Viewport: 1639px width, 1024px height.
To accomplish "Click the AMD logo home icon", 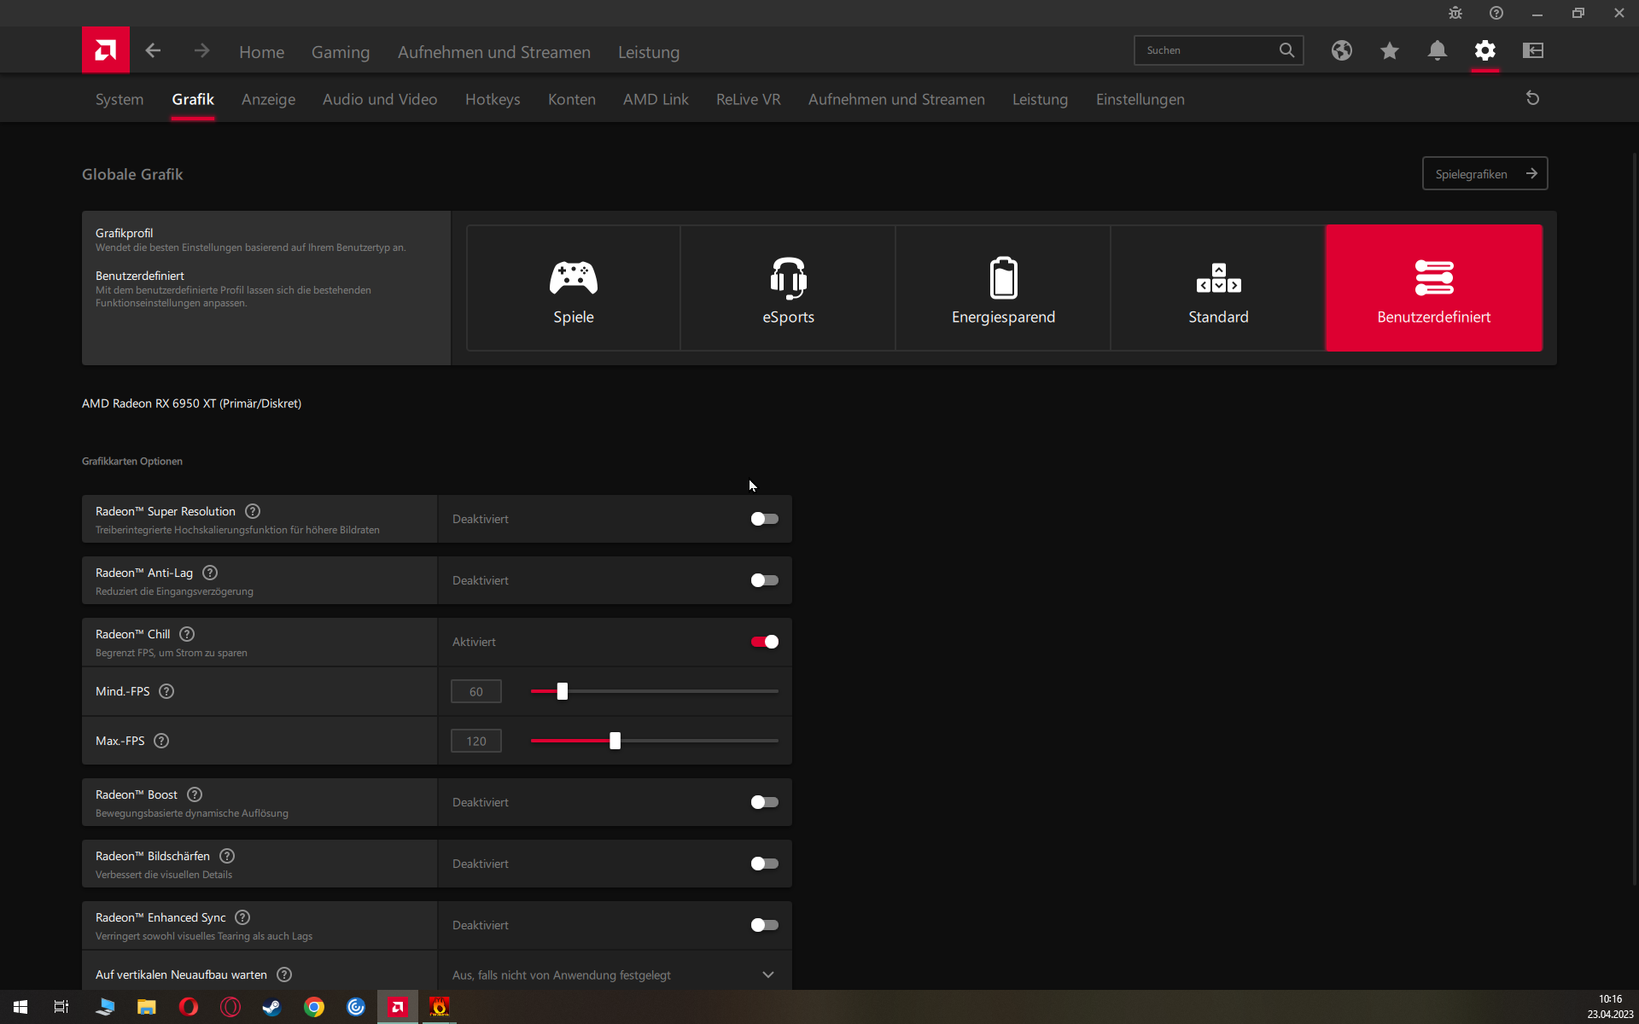I will tap(105, 50).
